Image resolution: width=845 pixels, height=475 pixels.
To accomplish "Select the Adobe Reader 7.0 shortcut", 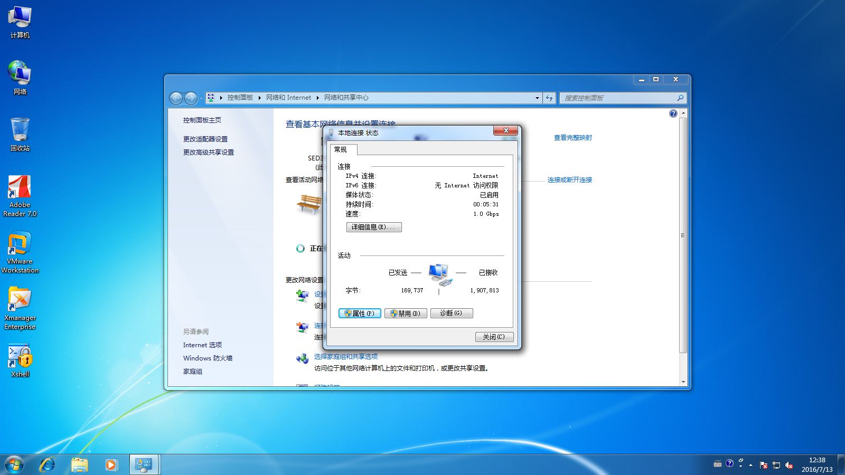I will [20, 196].
